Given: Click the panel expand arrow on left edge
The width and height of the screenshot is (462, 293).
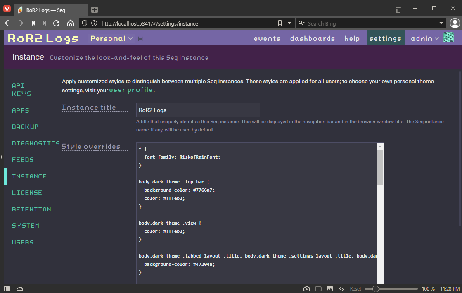Looking at the screenshot, I should point(2,157).
